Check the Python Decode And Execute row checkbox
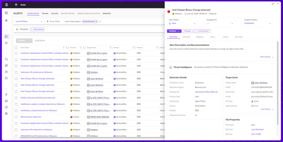 click(16, 98)
